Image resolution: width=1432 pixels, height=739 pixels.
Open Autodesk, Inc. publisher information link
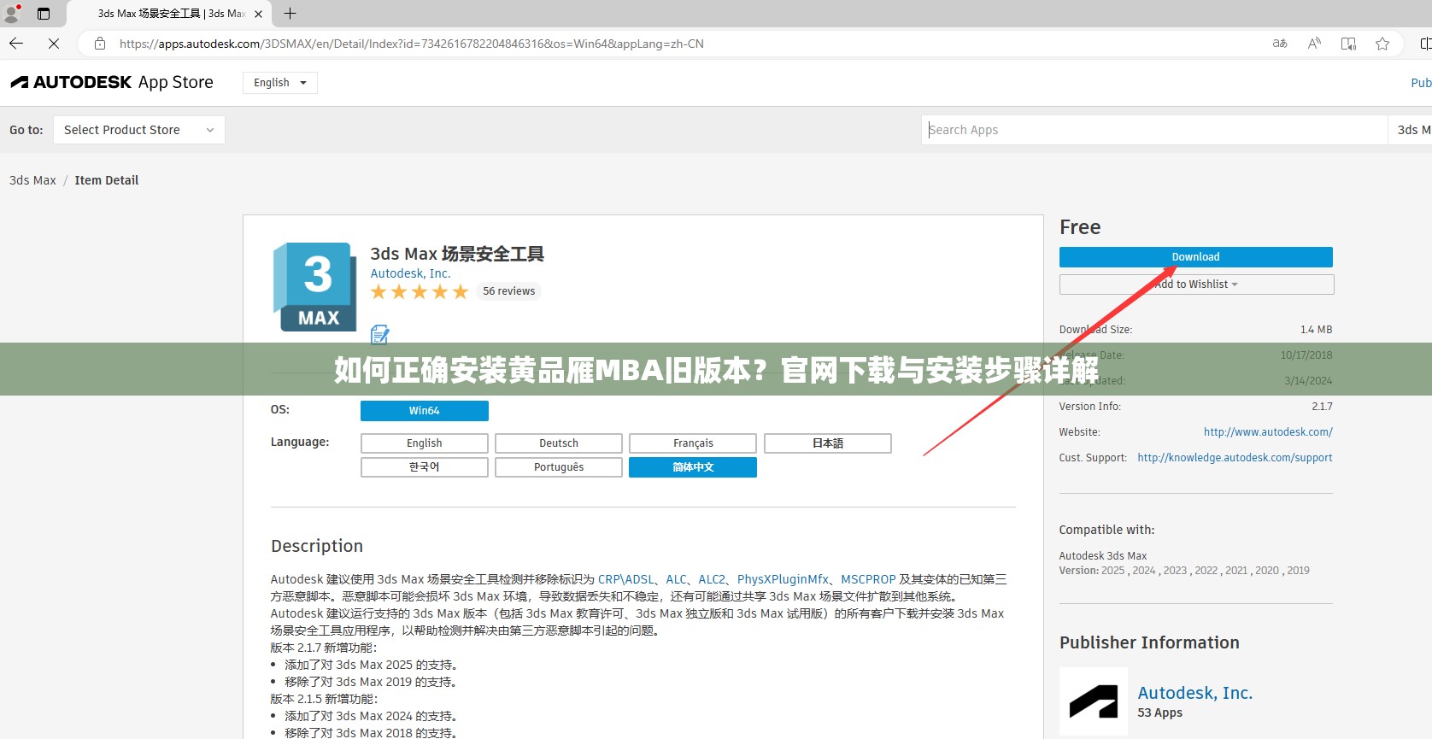[x=1194, y=693]
